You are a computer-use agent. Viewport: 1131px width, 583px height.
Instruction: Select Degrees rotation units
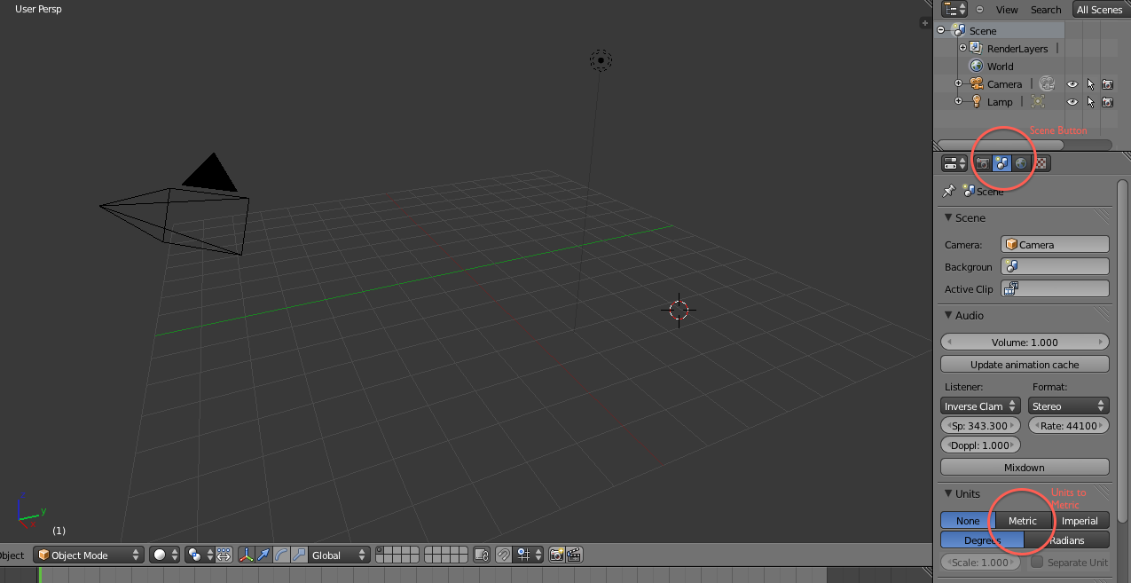982,540
